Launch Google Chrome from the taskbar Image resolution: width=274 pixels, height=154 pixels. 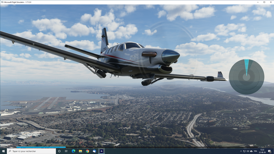click(87, 151)
